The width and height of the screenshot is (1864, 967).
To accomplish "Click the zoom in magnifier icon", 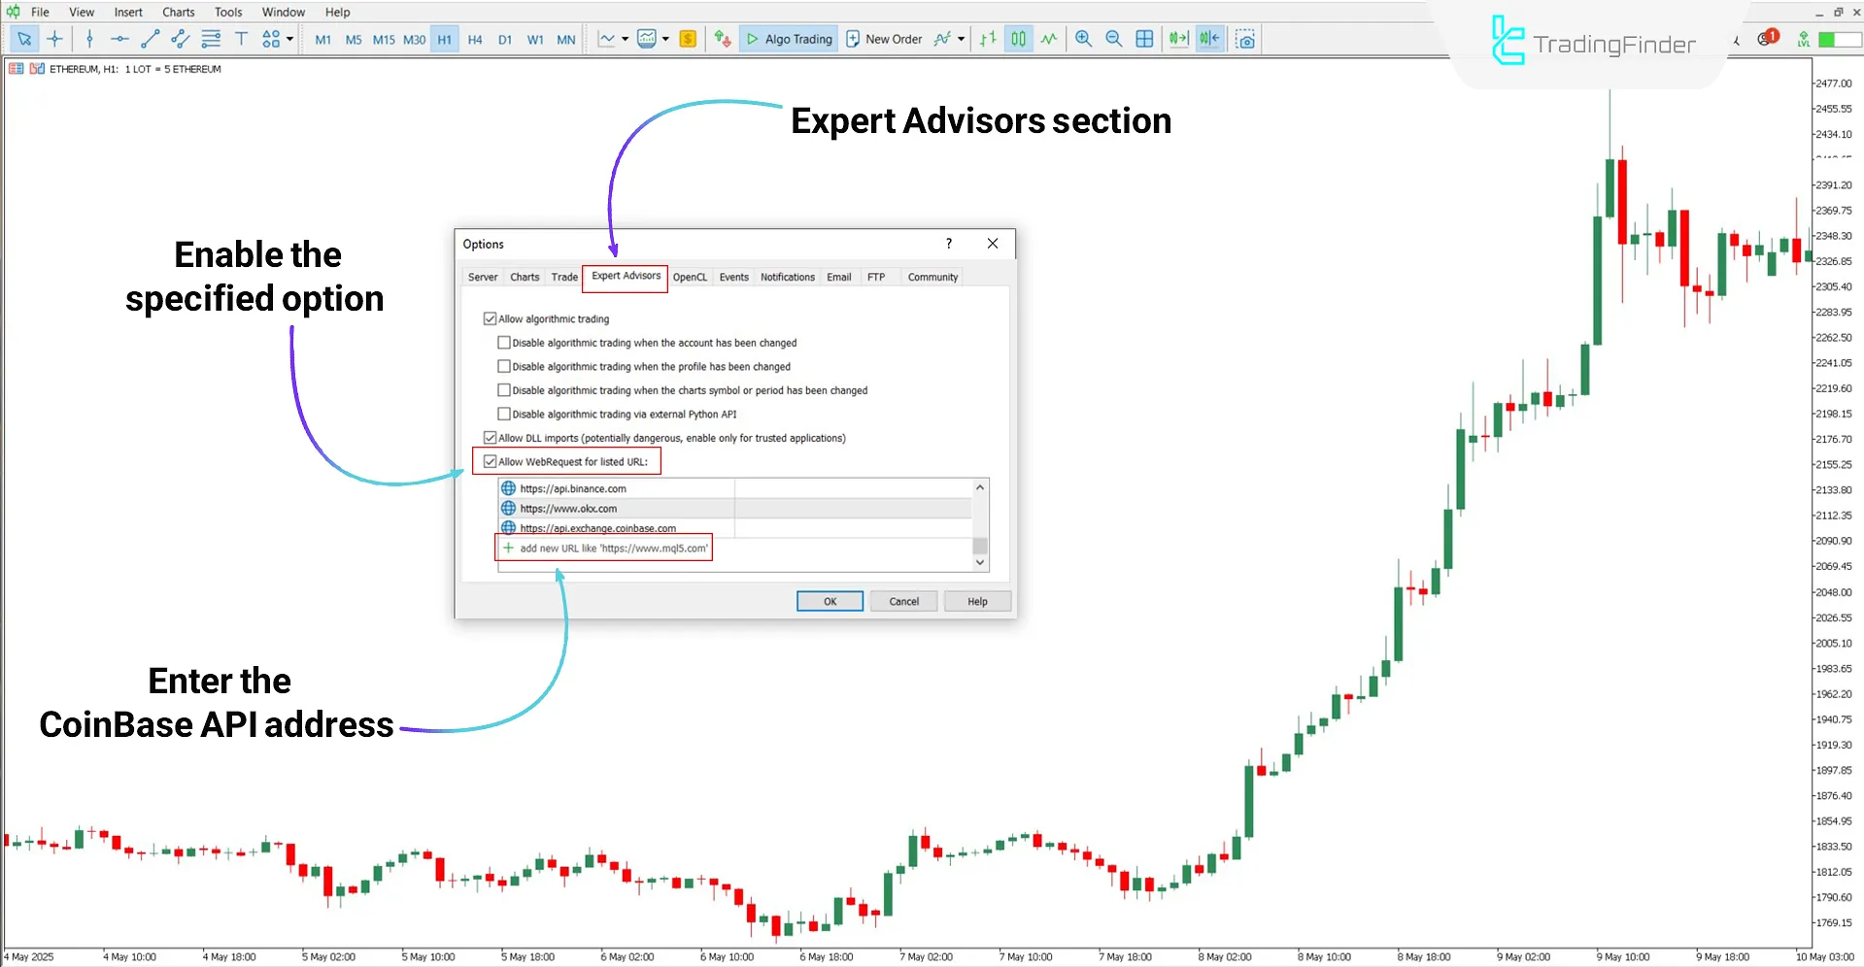I will tap(1083, 39).
